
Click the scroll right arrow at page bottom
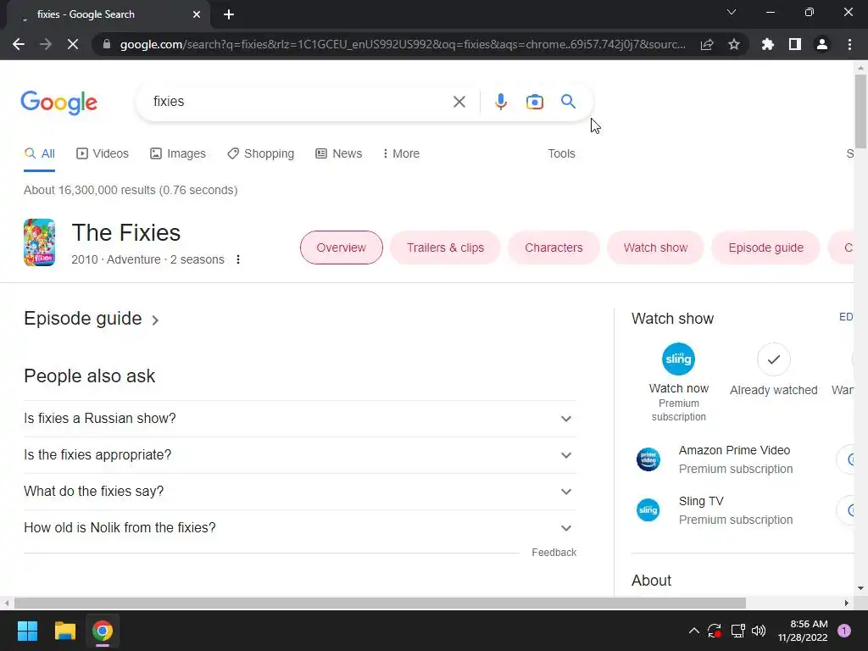coord(847,603)
